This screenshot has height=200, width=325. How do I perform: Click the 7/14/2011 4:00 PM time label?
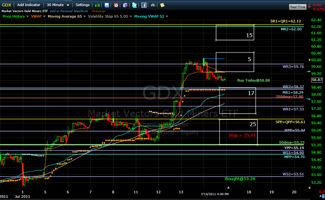pos(215,194)
